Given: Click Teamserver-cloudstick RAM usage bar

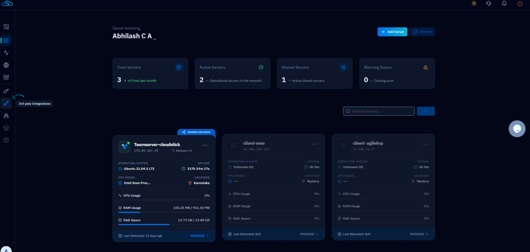Looking at the screenshot, I should 164,212.
